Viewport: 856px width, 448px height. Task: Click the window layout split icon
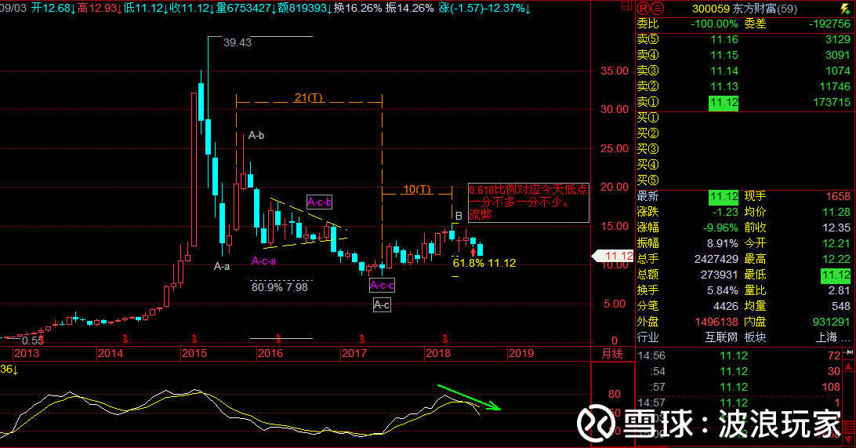tap(626, 6)
